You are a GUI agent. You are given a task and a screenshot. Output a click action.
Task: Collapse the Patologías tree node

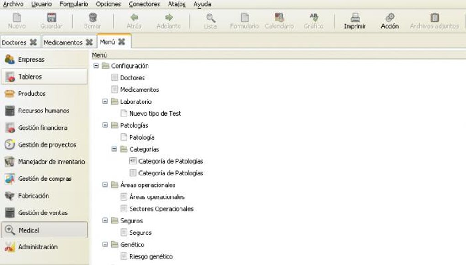tap(105, 125)
